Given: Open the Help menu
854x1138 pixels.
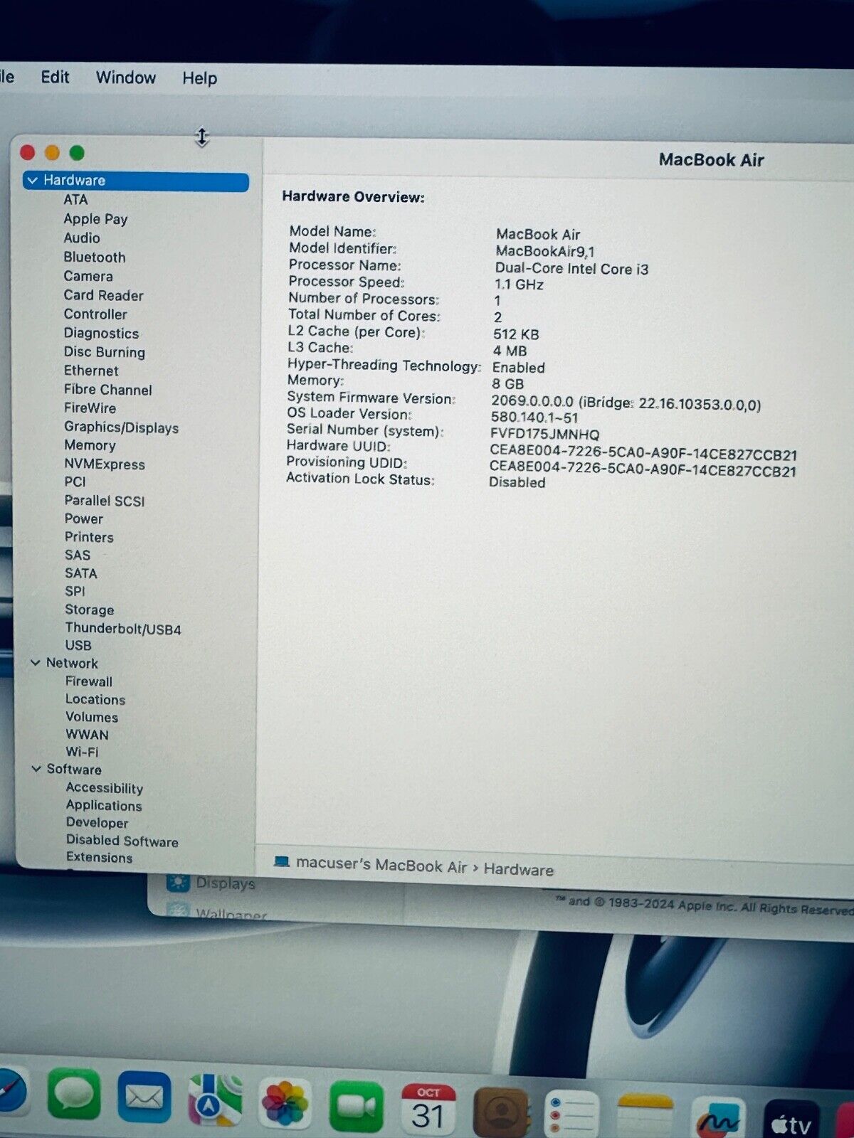Looking at the screenshot, I should click(199, 78).
